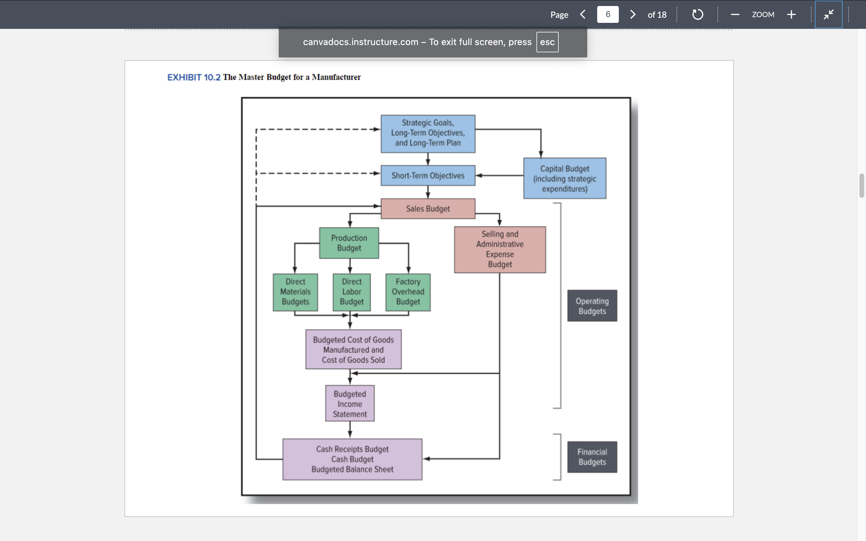Click the rotate document icon
Screen dimensions: 866x541
(697, 14)
